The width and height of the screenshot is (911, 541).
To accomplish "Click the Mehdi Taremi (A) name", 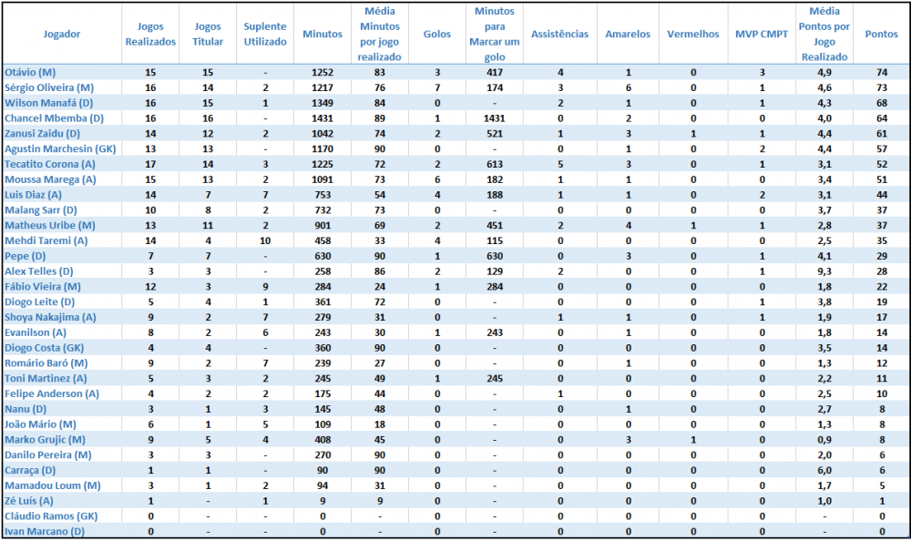I will pos(46,240).
